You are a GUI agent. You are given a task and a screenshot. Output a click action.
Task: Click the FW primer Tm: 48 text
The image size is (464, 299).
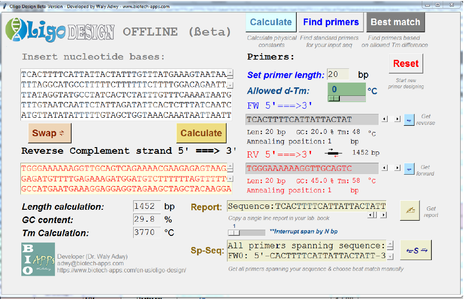pyautogui.click(x=349, y=132)
